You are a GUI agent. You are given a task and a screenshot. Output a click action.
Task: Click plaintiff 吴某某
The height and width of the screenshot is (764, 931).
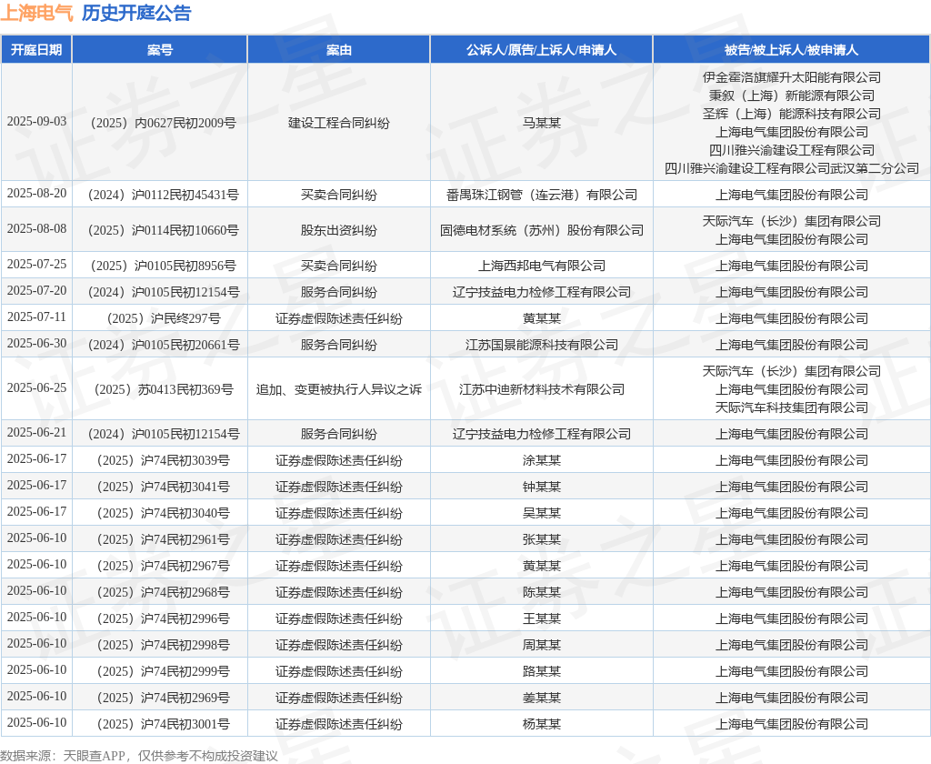541,513
